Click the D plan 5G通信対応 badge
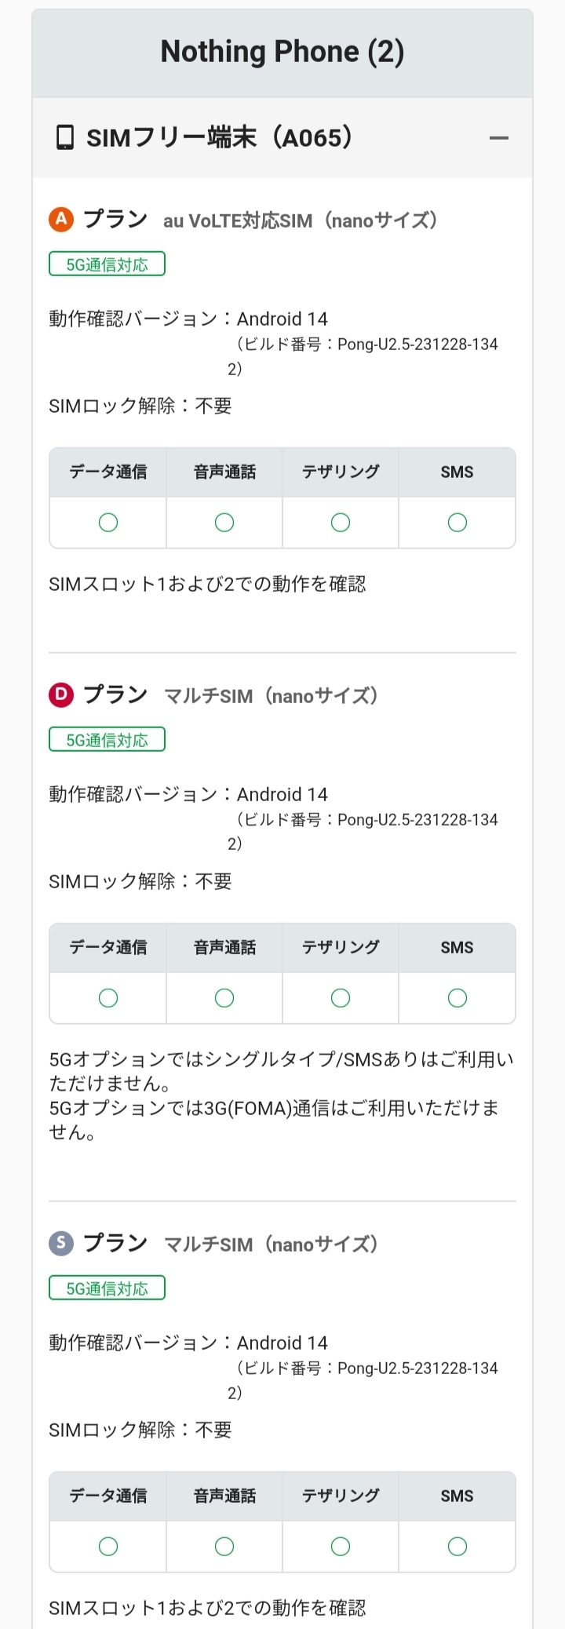 point(107,740)
